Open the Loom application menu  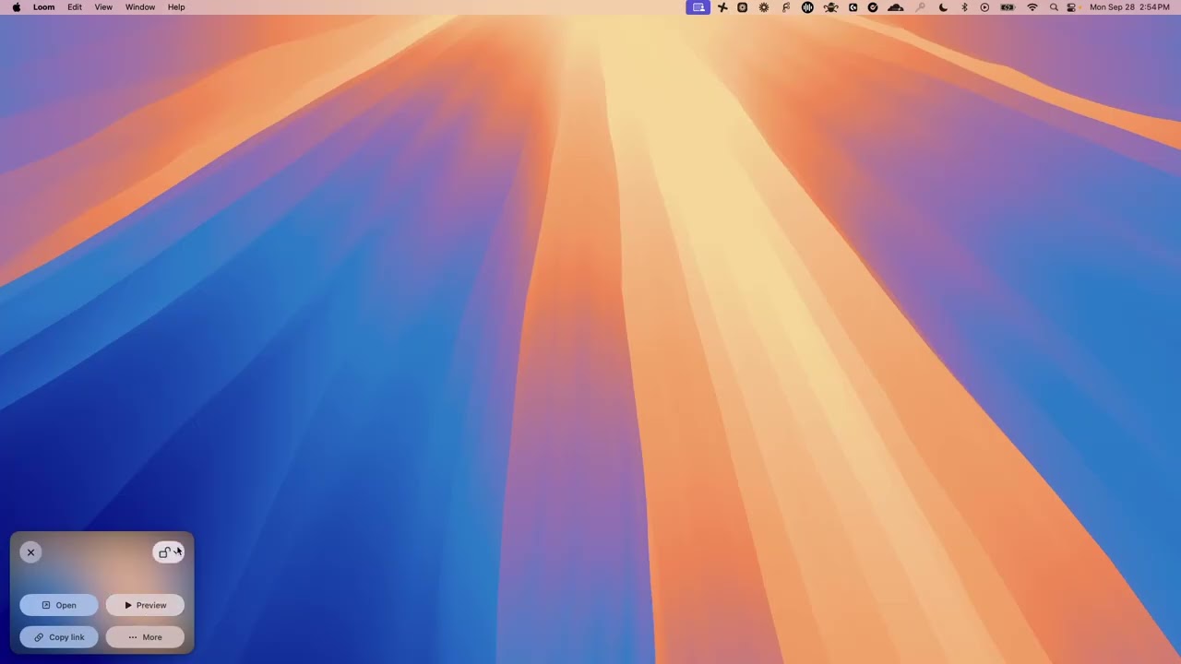[x=43, y=7]
